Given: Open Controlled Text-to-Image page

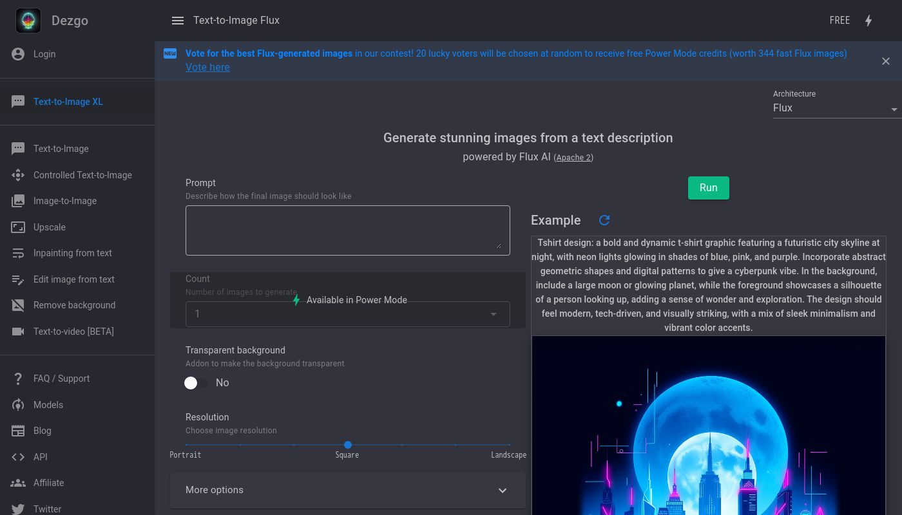Looking at the screenshot, I should coord(77,175).
